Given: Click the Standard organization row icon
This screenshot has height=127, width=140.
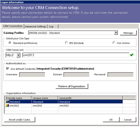Looking at the screenshot, I should coord(7,102).
